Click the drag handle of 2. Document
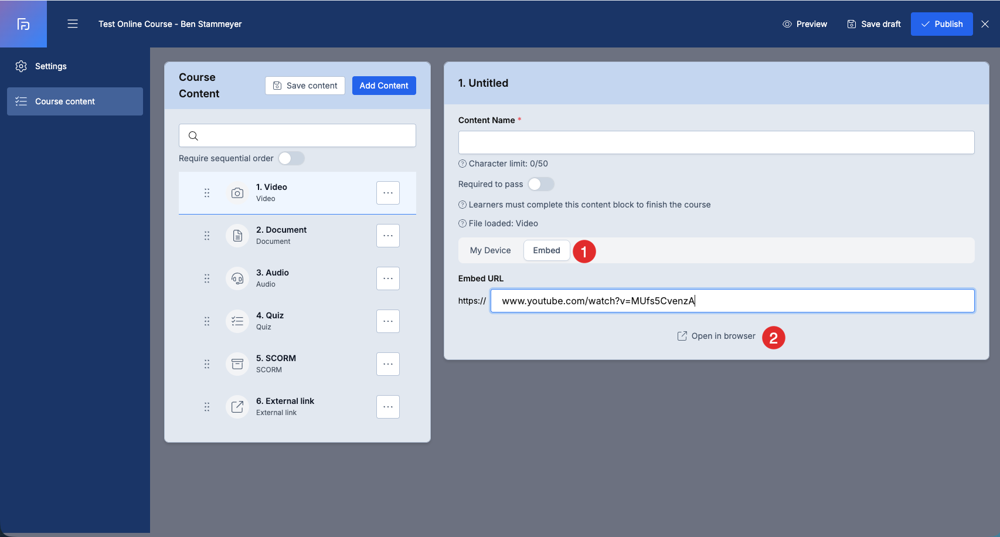 click(x=207, y=236)
